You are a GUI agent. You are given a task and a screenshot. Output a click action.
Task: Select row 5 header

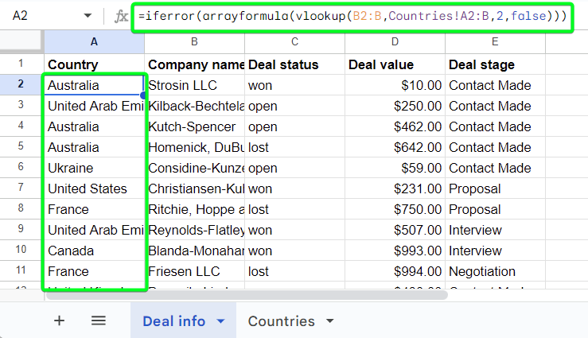tap(21, 146)
